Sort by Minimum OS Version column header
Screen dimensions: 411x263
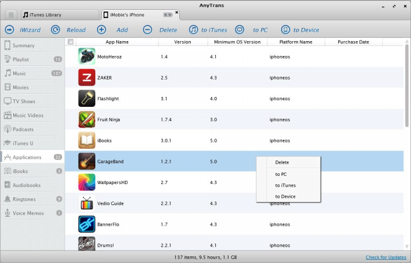click(x=237, y=42)
